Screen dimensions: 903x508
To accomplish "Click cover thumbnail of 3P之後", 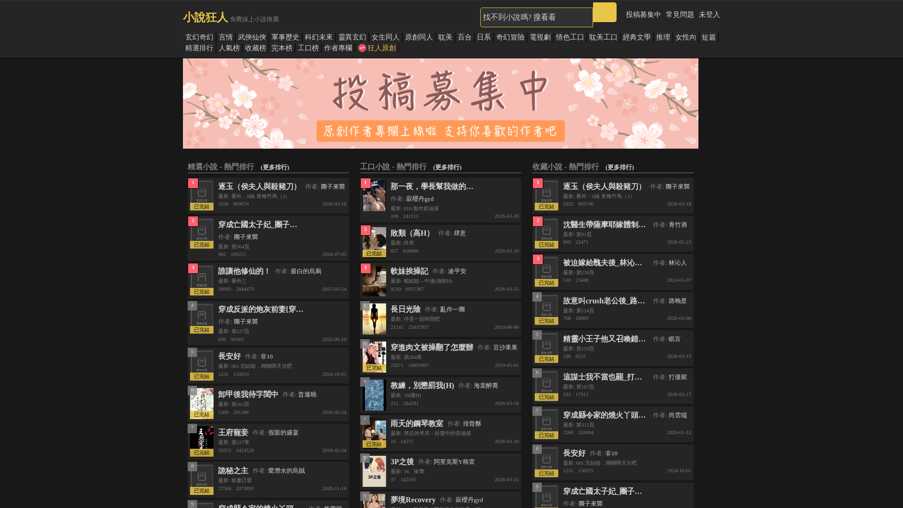I will [374, 471].
